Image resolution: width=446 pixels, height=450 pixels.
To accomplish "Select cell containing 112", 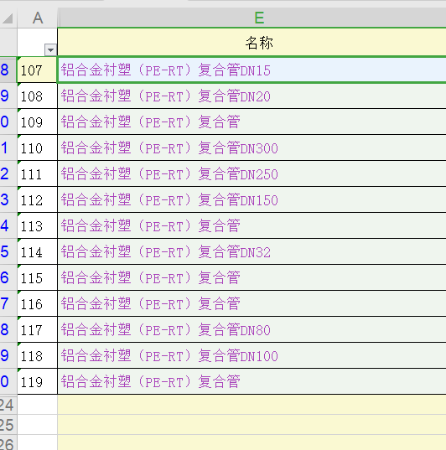I will tap(38, 199).
